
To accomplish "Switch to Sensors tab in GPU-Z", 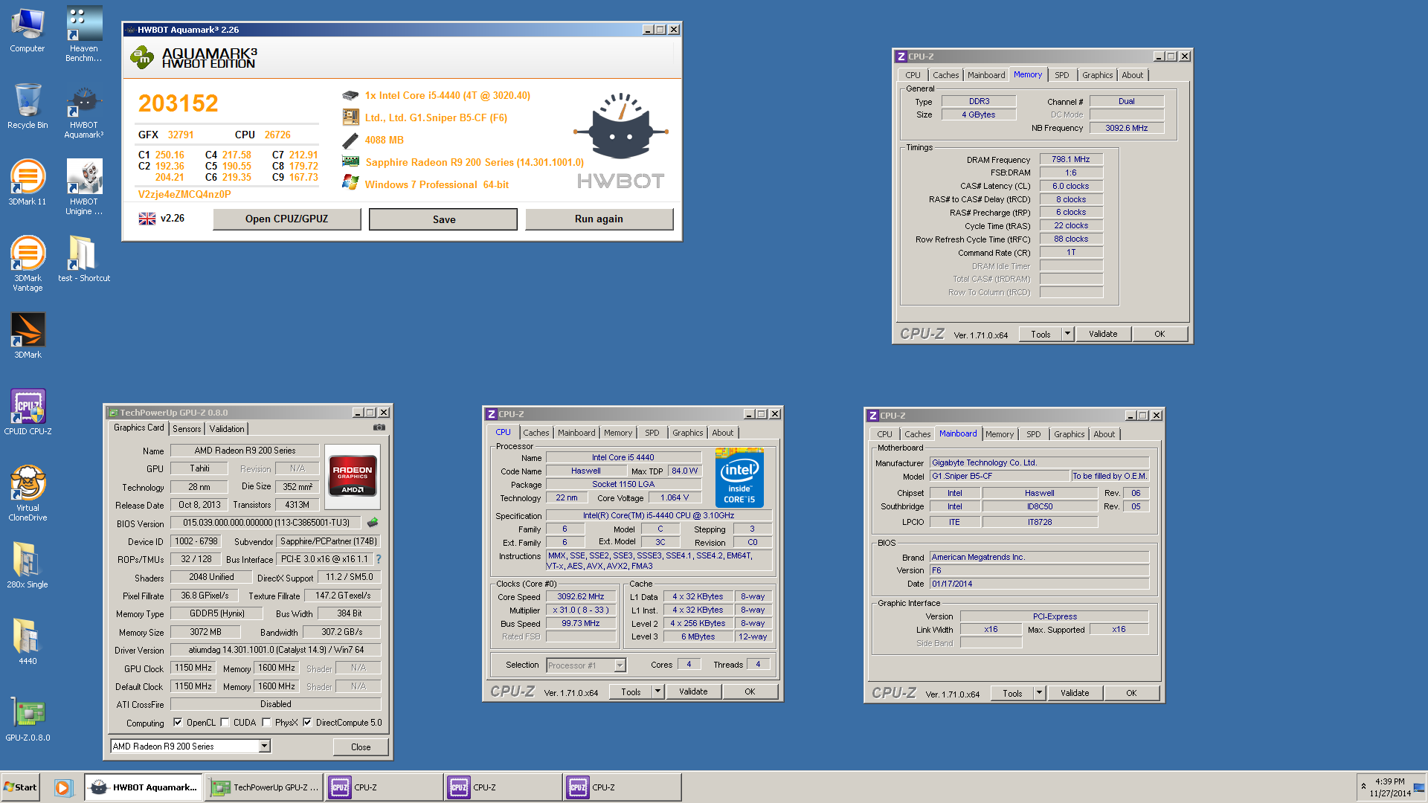I will tap(187, 429).
